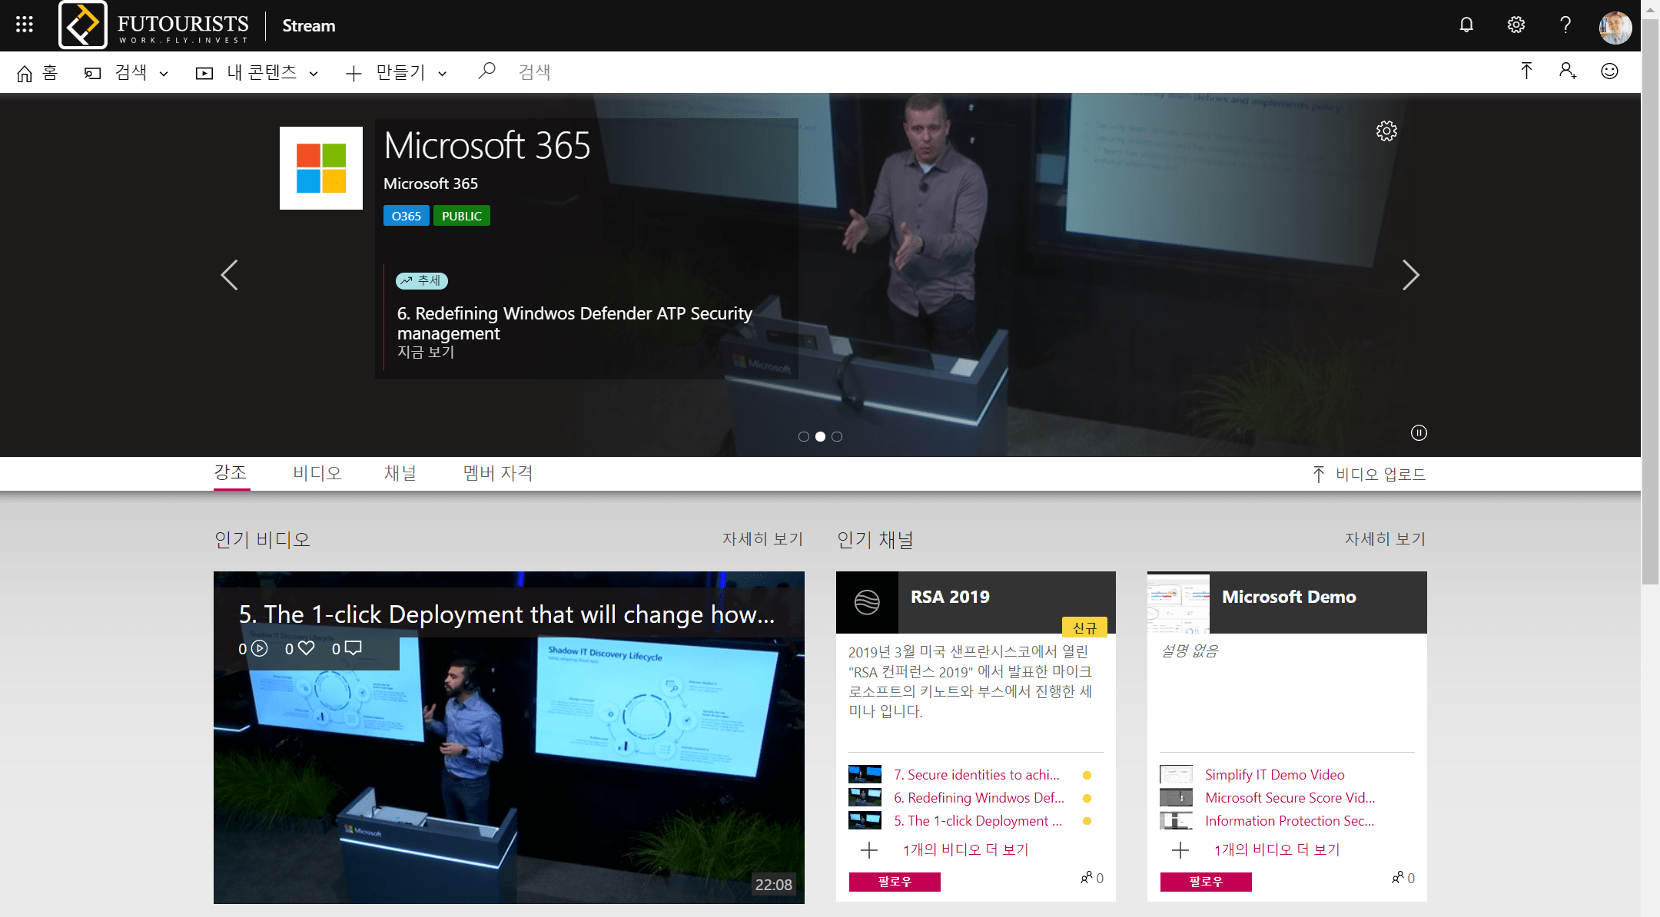Click the upload arrow icon in top navigation
The height and width of the screenshot is (917, 1660).
click(x=1526, y=71)
